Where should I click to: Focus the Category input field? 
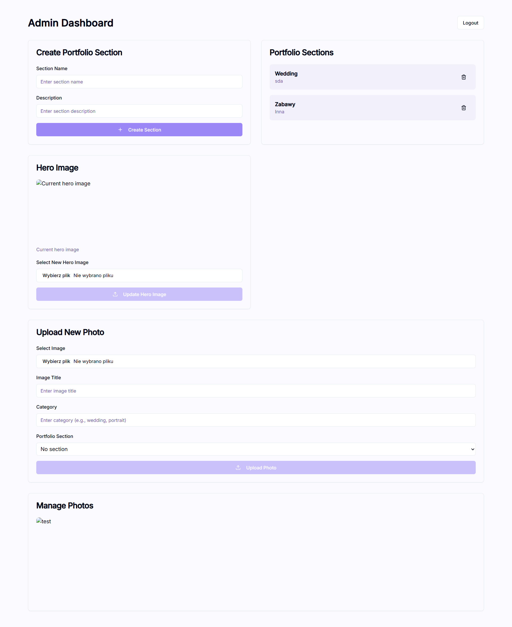(256, 420)
